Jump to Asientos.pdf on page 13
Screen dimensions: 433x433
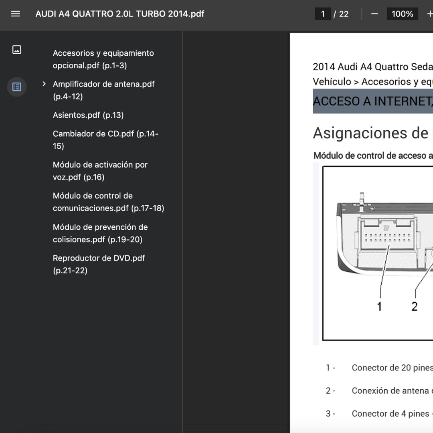pyautogui.click(x=88, y=115)
